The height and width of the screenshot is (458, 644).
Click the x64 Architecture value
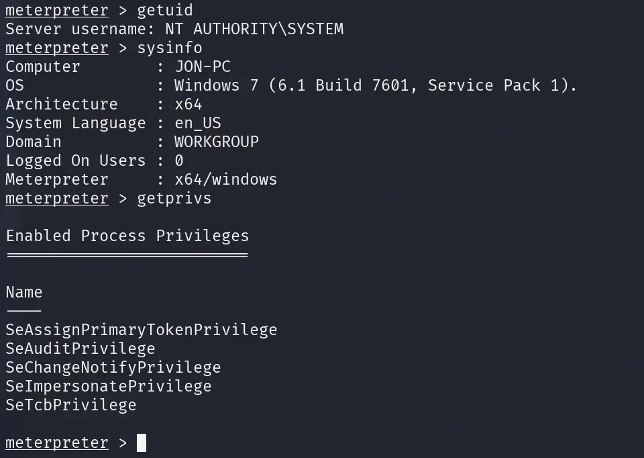click(x=188, y=105)
